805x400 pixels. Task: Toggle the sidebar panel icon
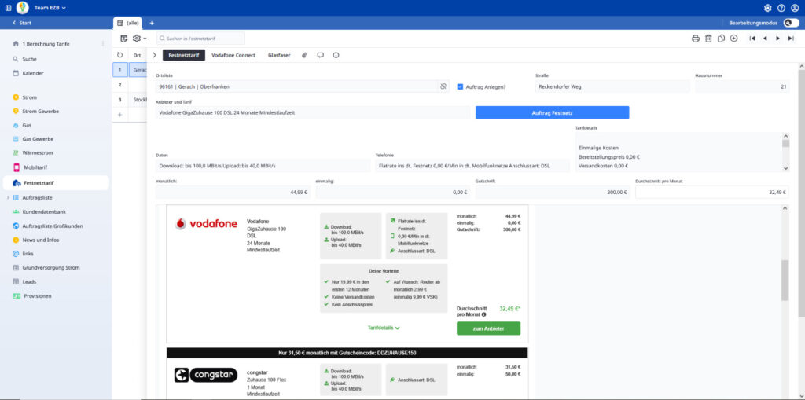coord(8,8)
